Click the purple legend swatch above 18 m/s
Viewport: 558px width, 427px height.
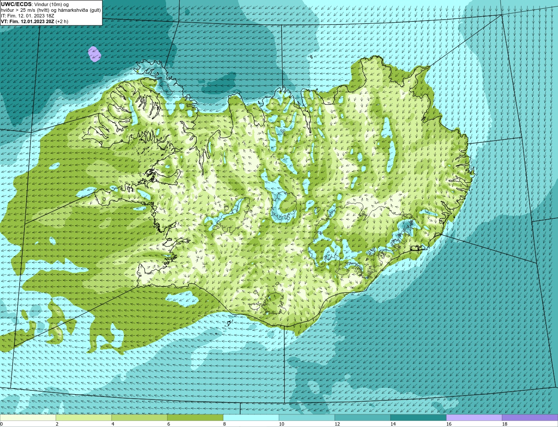[x=530, y=417]
